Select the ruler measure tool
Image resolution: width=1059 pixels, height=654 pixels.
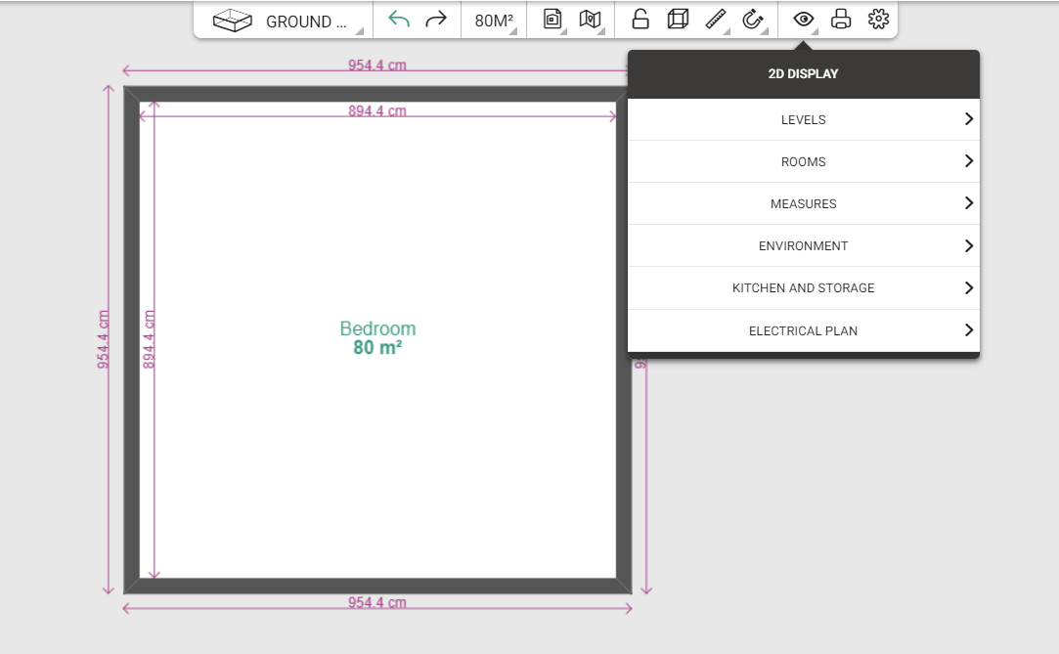[715, 20]
